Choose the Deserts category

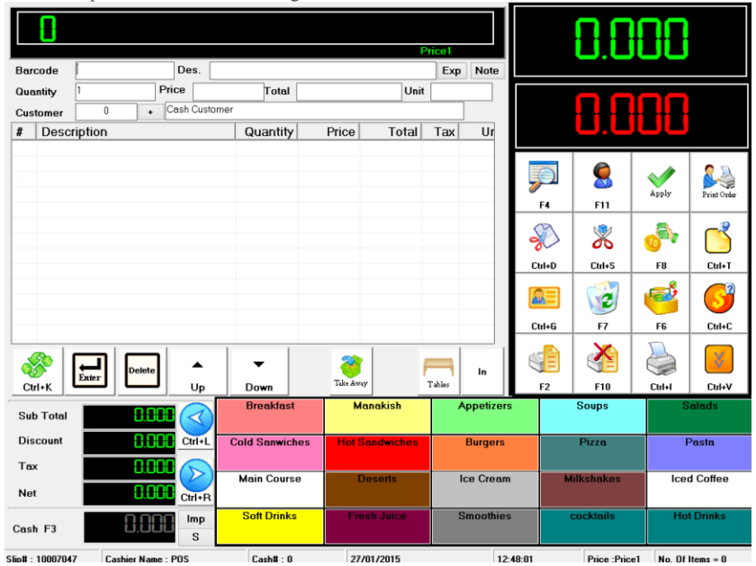[x=377, y=490]
